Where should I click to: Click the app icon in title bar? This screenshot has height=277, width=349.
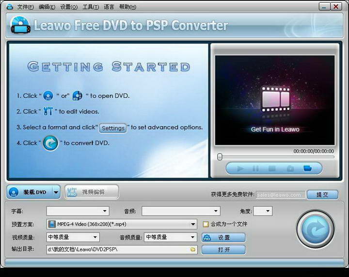point(10,7)
